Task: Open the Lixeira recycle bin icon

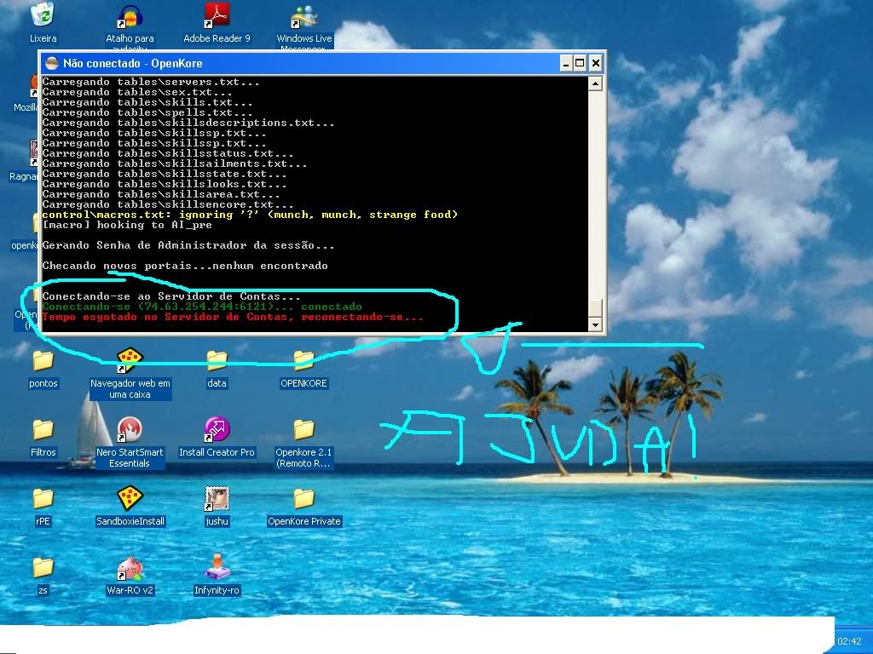Action: (x=43, y=15)
